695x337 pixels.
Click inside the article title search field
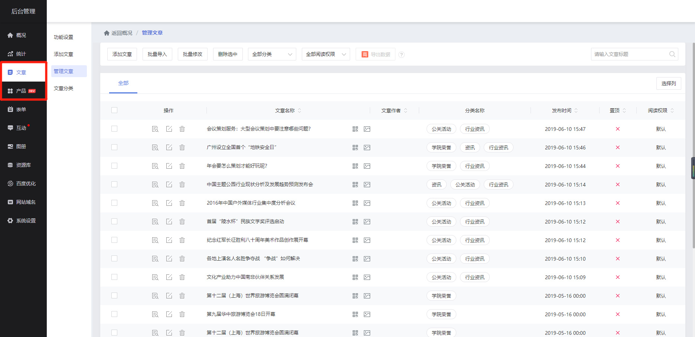(x=631, y=54)
